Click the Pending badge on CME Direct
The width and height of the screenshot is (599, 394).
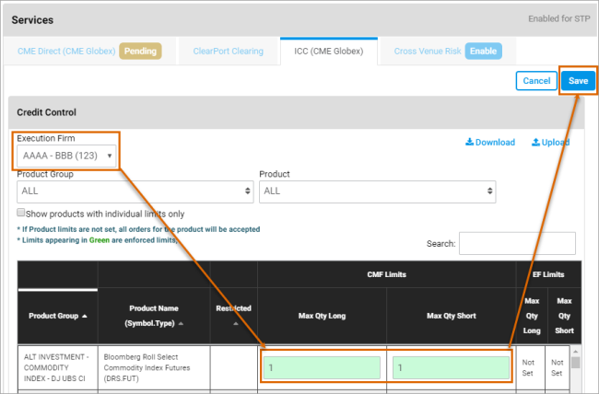click(x=140, y=52)
